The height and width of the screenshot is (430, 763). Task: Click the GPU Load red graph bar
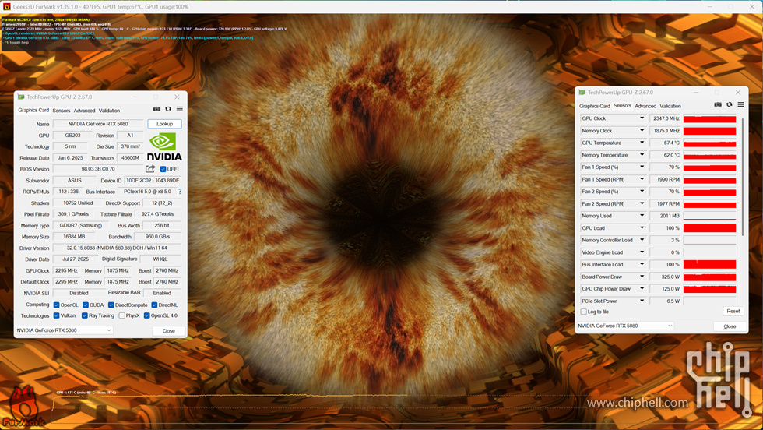coord(709,228)
